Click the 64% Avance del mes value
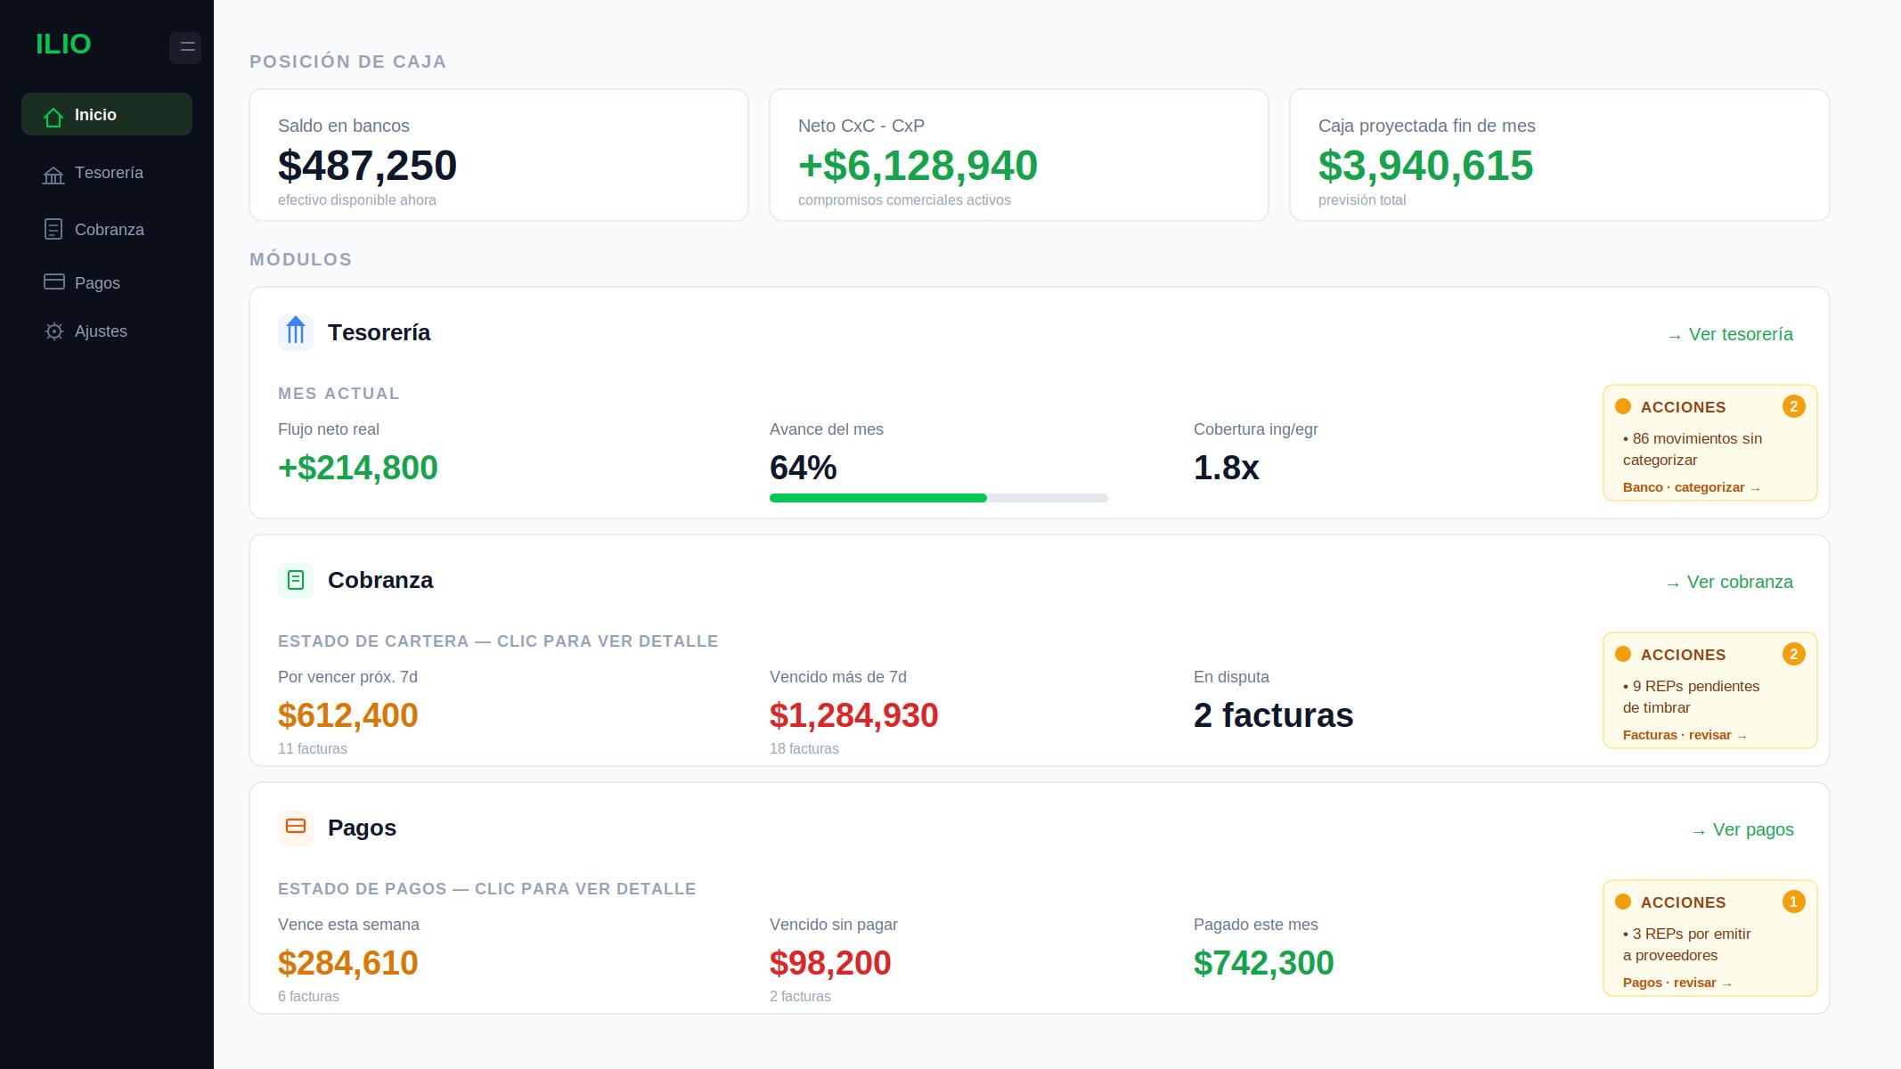This screenshot has width=1901, height=1069. pyautogui.click(x=804, y=468)
